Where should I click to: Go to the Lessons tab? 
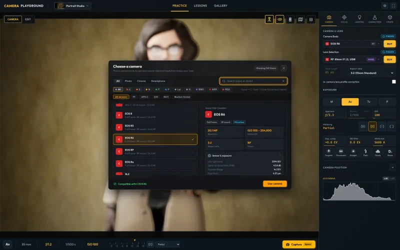(200, 5)
